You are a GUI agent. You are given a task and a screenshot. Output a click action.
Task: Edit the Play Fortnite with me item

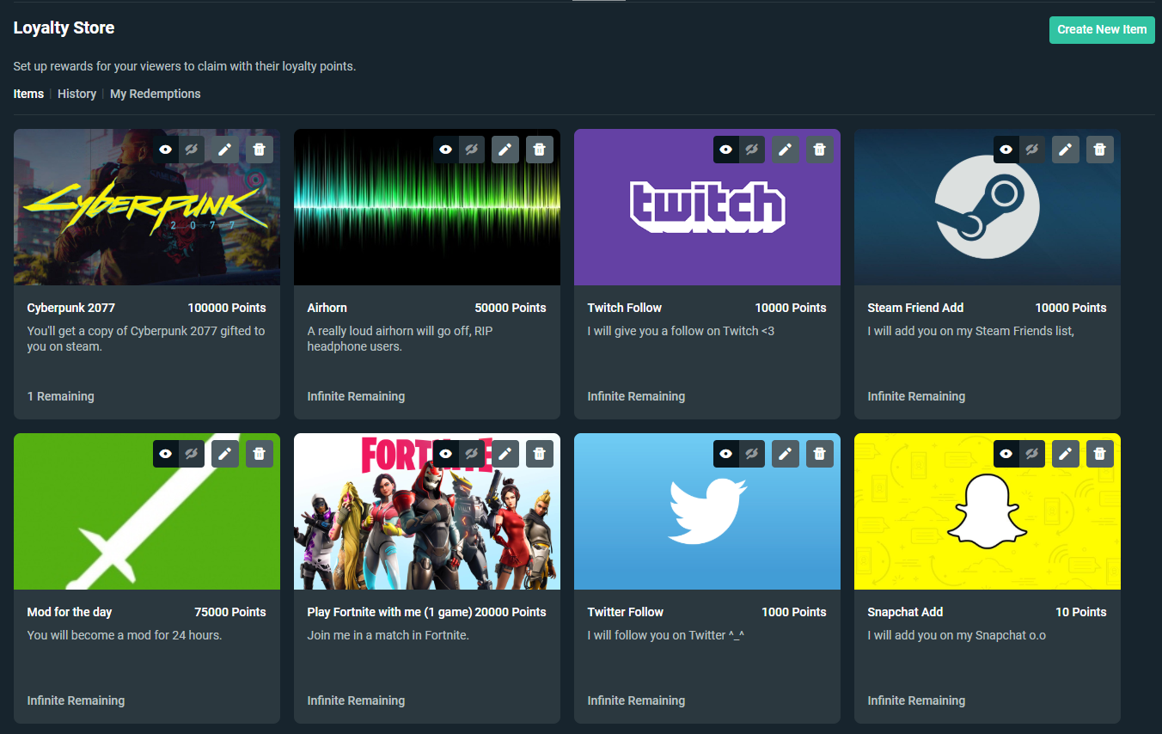[505, 454]
